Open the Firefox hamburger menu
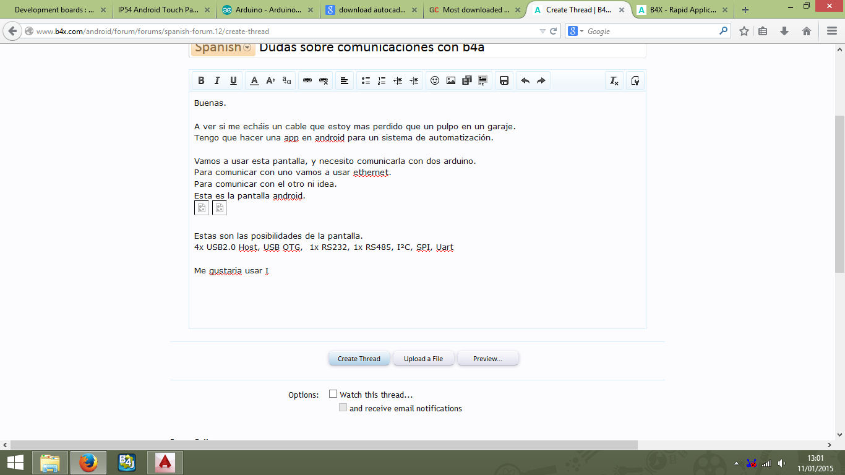The height and width of the screenshot is (475, 845). [x=831, y=31]
